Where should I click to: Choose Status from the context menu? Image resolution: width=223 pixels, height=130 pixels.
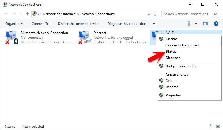coord(171,52)
